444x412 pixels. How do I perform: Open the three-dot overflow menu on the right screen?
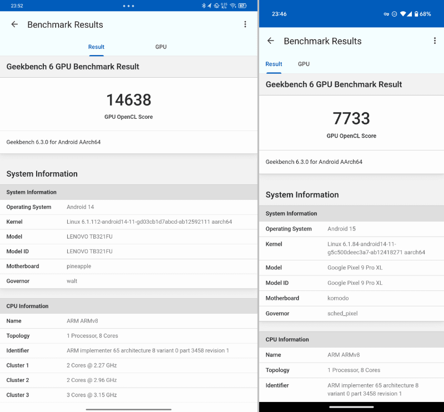[433, 41]
